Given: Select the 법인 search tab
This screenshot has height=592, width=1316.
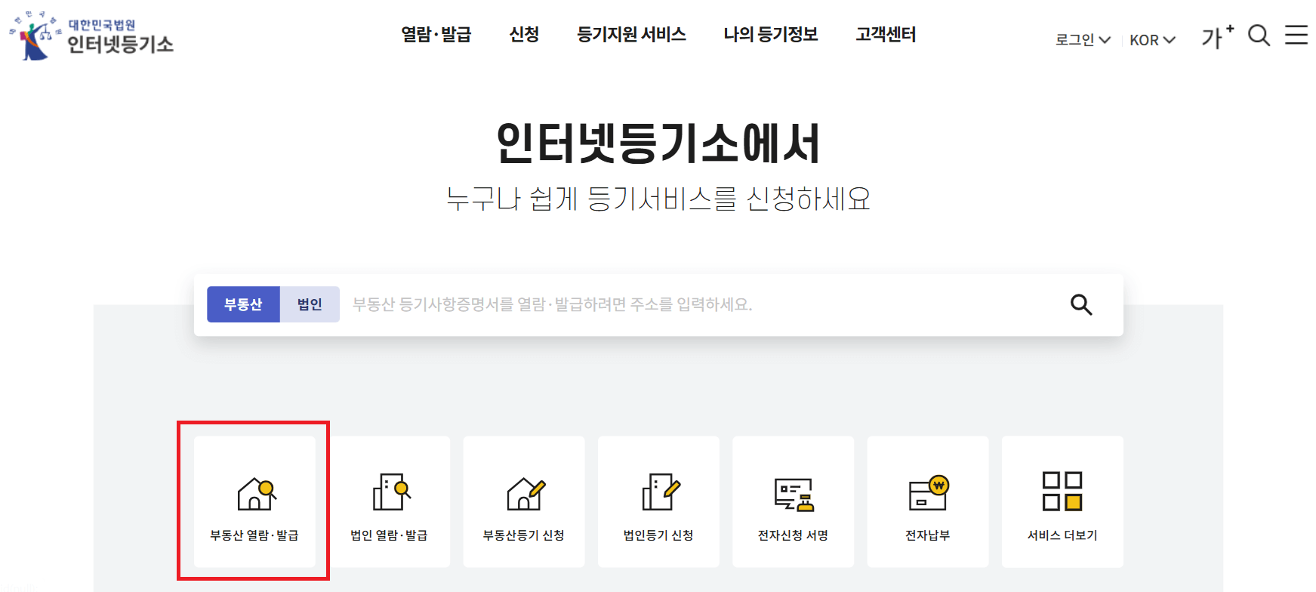Looking at the screenshot, I should point(310,304).
